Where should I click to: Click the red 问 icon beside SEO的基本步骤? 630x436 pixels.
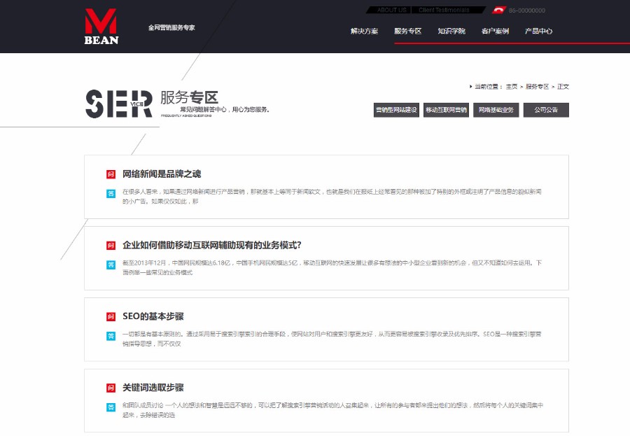point(111,316)
